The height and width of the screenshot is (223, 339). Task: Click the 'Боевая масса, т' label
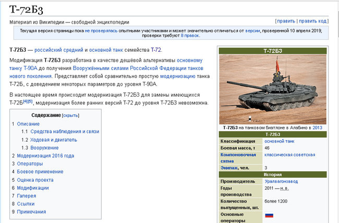click(x=238, y=148)
